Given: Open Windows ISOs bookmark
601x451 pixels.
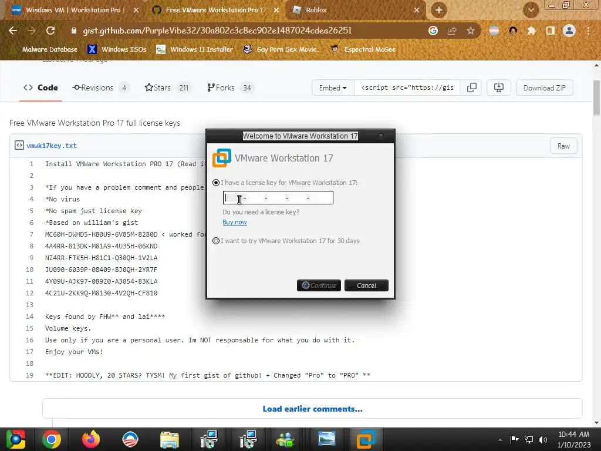Looking at the screenshot, I should point(117,49).
